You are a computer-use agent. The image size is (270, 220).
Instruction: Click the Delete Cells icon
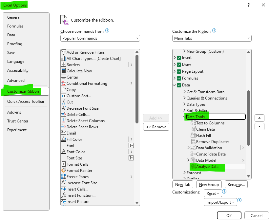64,114
